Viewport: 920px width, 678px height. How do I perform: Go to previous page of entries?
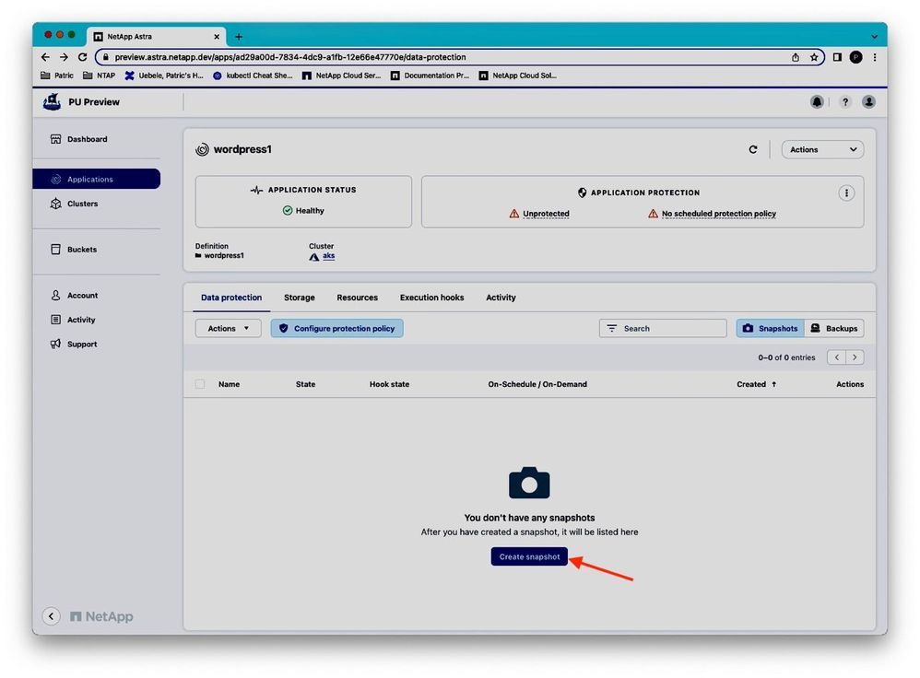(x=837, y=357)
